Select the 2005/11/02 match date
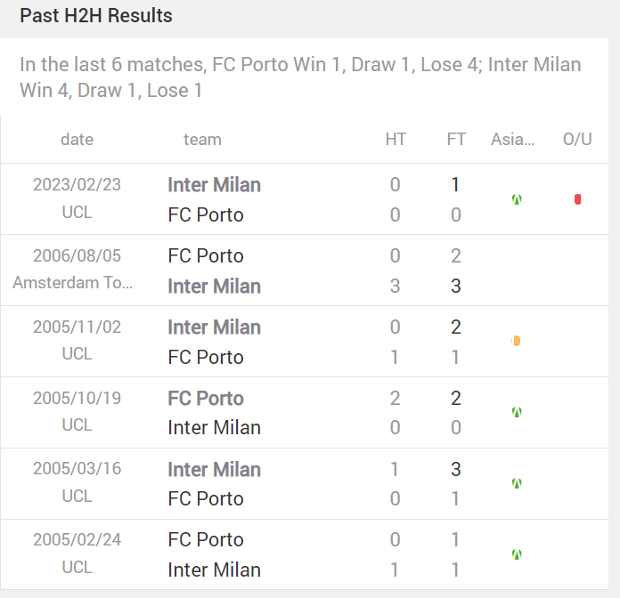620x598 pixels. point(77,327)
